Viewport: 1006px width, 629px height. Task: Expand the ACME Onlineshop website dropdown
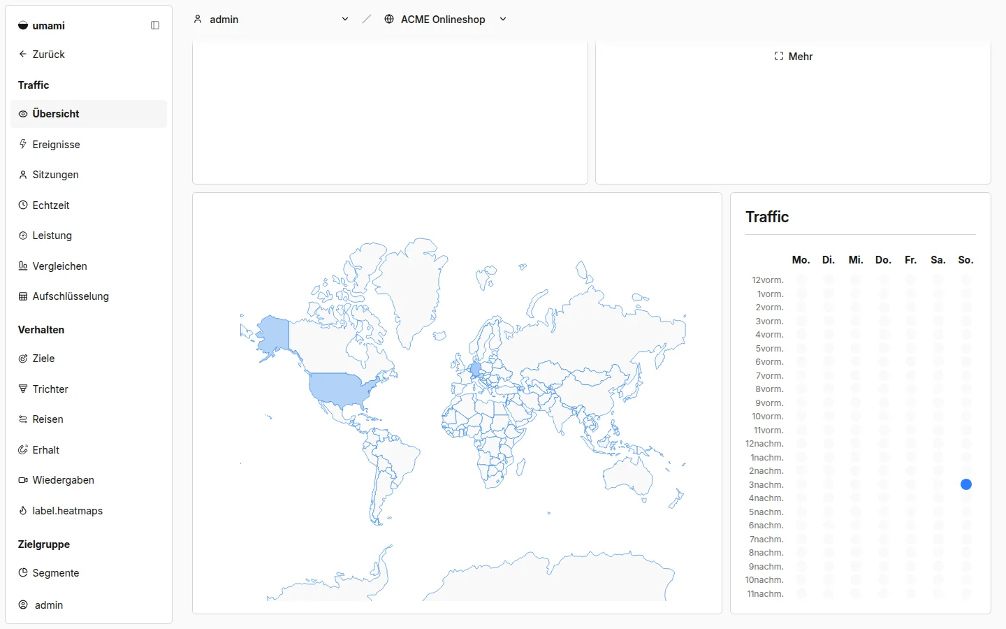point(446,20)
